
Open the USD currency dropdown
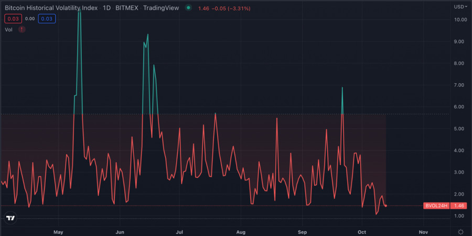click(x=460, y=7)
